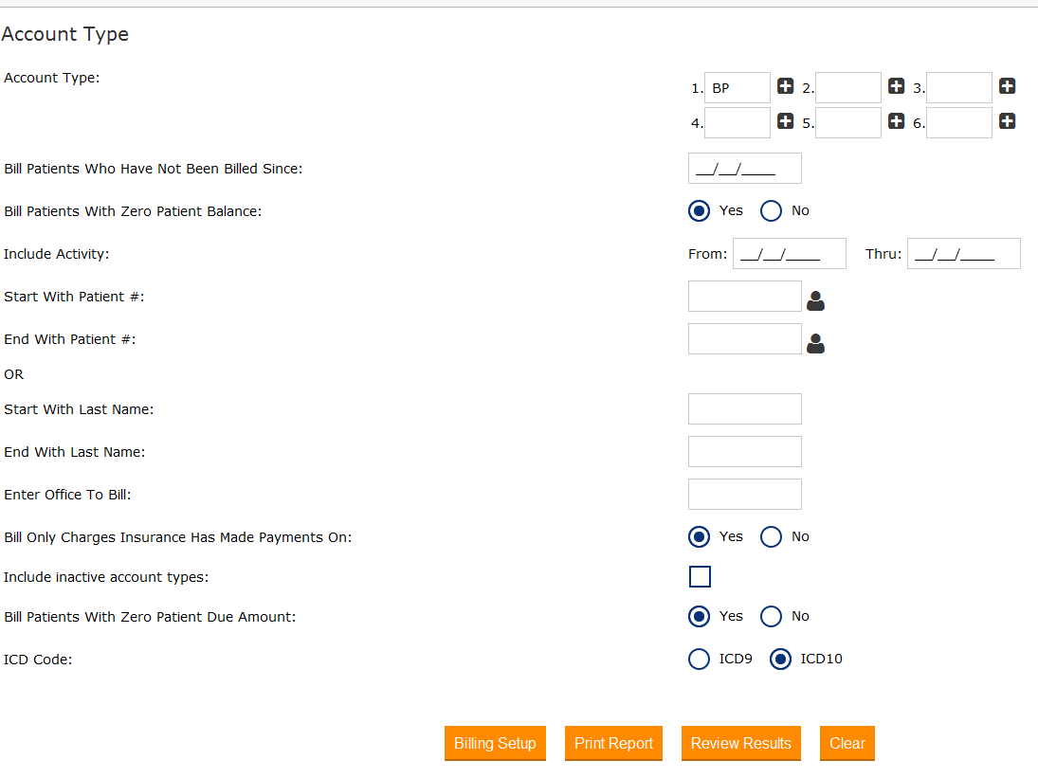Click the Billing Setup button
1038x778 pixels.
(x=495, y=743)
